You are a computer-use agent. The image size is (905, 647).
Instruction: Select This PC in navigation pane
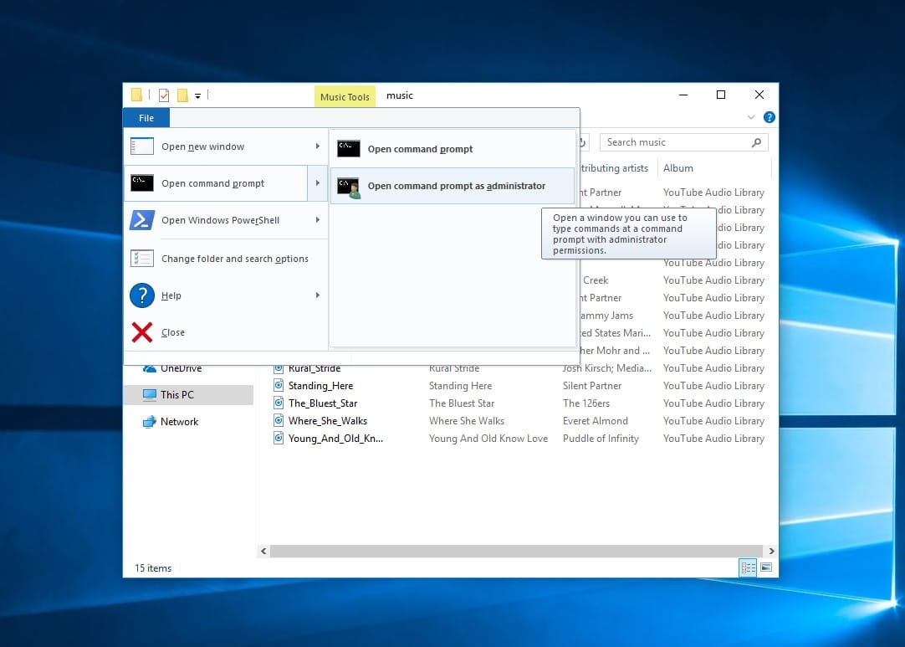[176, 395]
